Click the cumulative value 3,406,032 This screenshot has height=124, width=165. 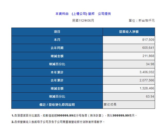click(x=146, y=72)
